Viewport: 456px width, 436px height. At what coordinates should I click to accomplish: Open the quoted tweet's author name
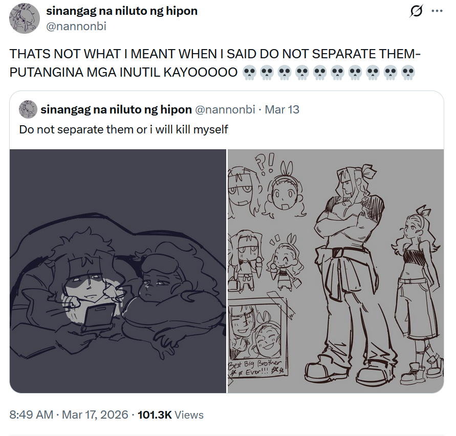pos(116,109)
